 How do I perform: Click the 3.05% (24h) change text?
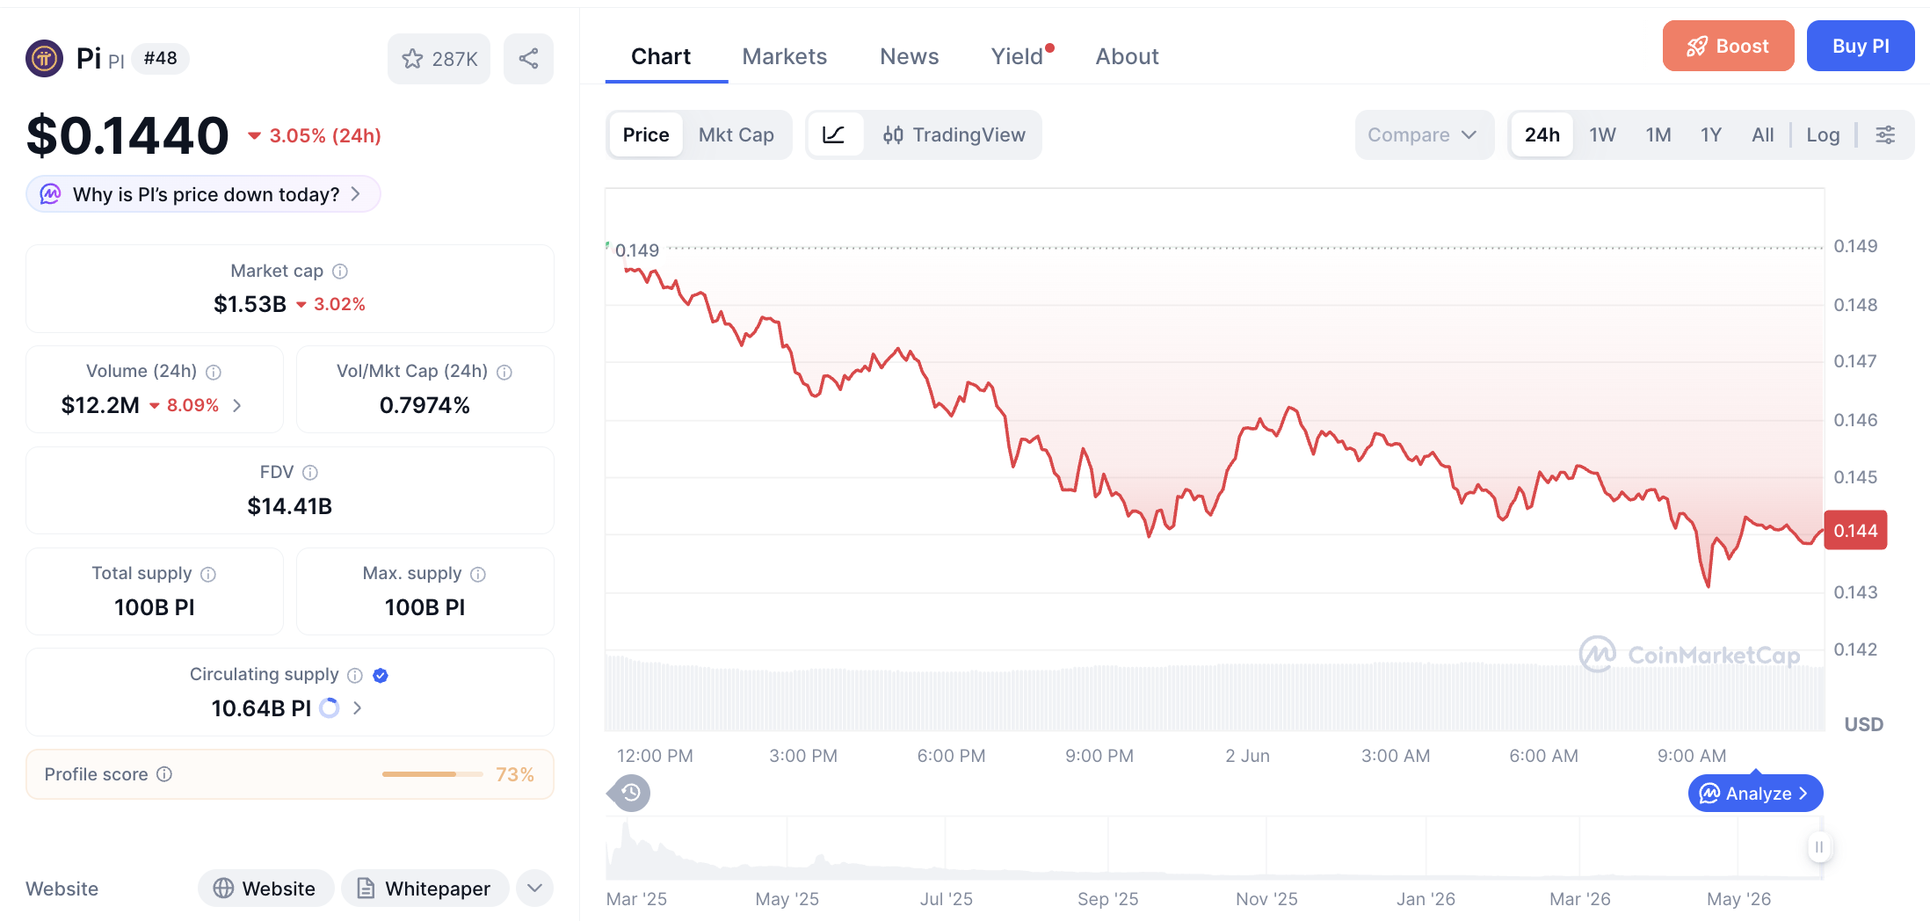tap(325, 135)
